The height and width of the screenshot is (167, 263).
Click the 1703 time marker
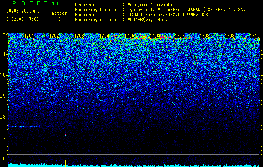click(x=79, y=36)
